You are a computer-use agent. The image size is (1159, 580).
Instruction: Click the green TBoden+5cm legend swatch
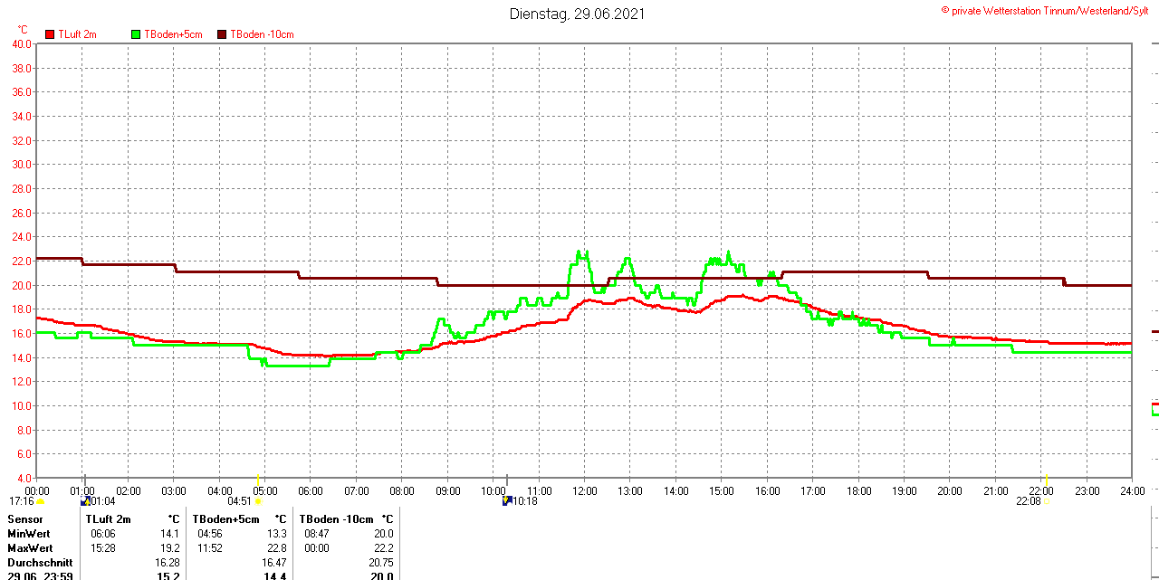point(137,34)
